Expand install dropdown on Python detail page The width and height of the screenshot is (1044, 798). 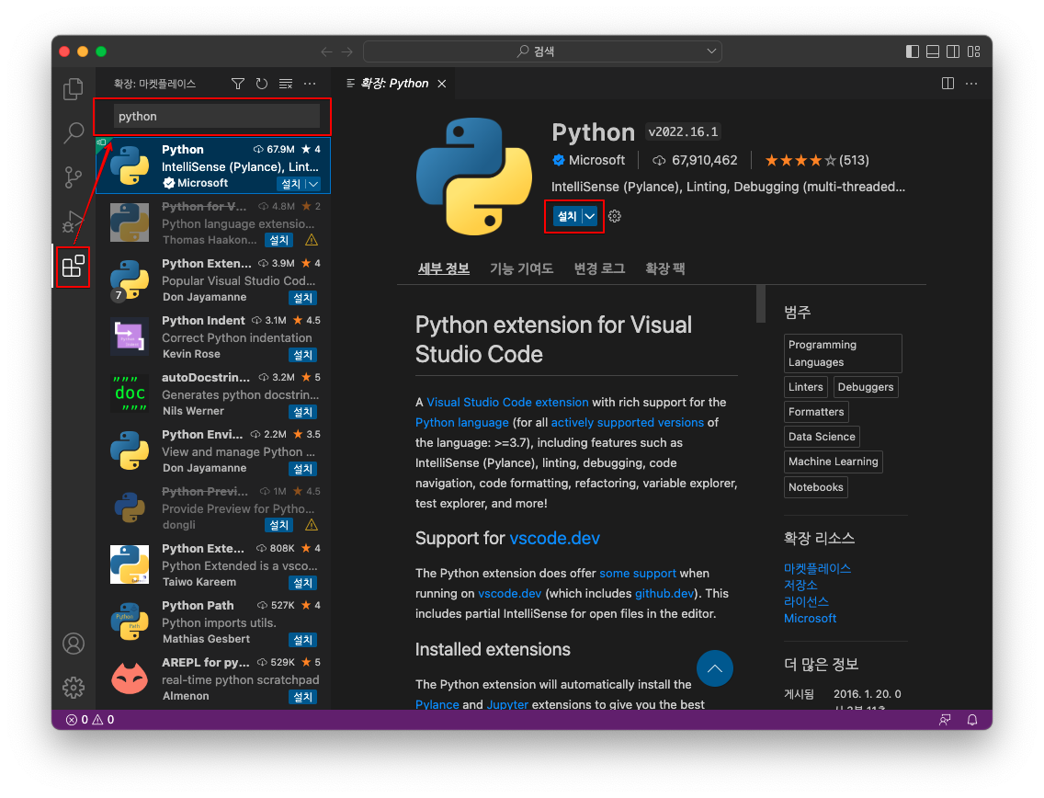click(590, 216)
